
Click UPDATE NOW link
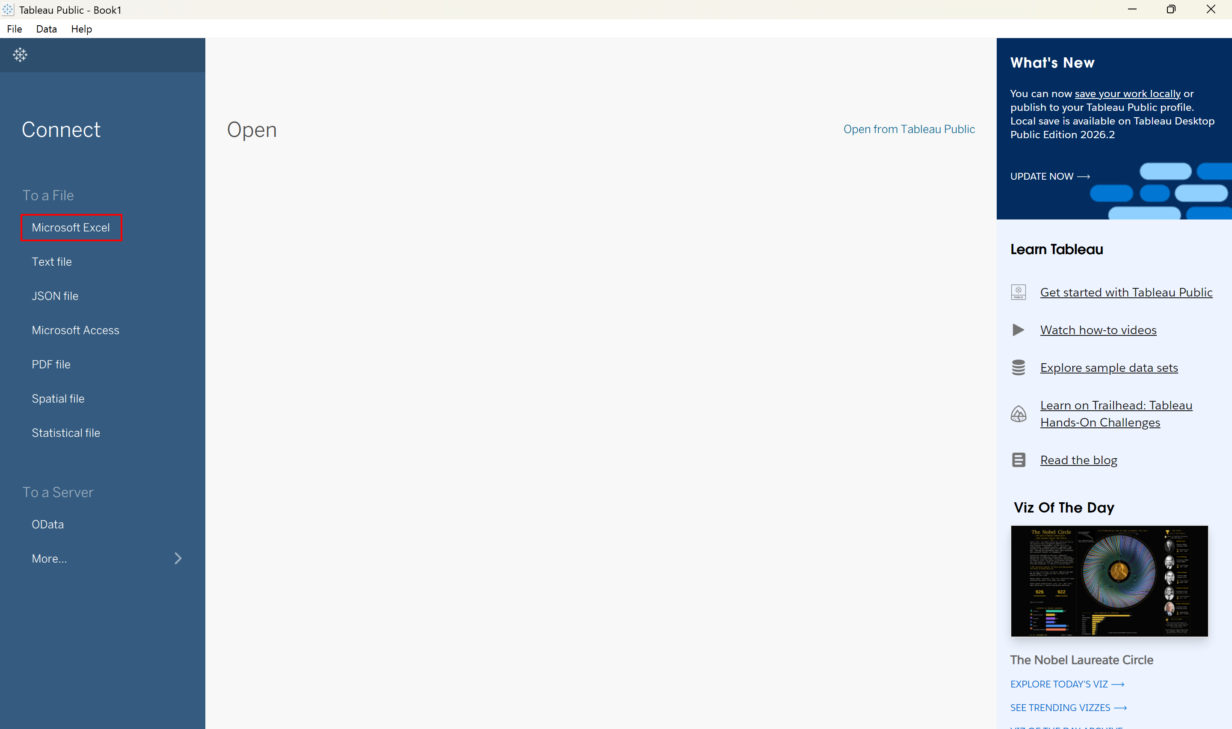tap(1050, 176)
